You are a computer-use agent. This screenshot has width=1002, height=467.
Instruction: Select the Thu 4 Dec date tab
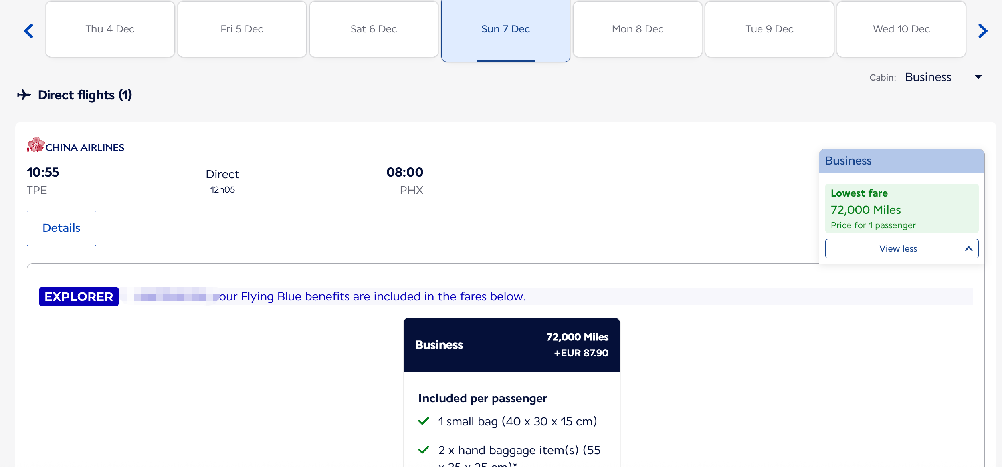point(110,29)
